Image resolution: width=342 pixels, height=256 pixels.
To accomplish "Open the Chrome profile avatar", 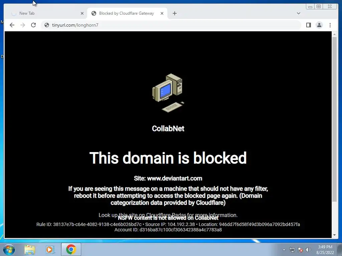I will [319, 25].
